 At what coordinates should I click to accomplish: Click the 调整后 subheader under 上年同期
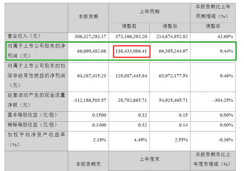170,26
